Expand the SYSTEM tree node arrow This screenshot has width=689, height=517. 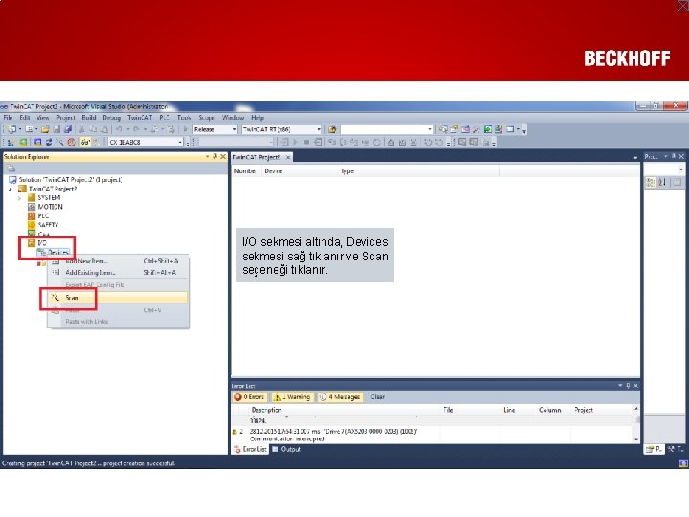coord(19,198)
